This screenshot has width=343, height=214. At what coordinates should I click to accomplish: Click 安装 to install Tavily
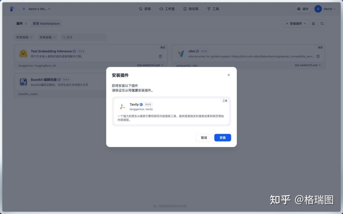pos(223,137)
